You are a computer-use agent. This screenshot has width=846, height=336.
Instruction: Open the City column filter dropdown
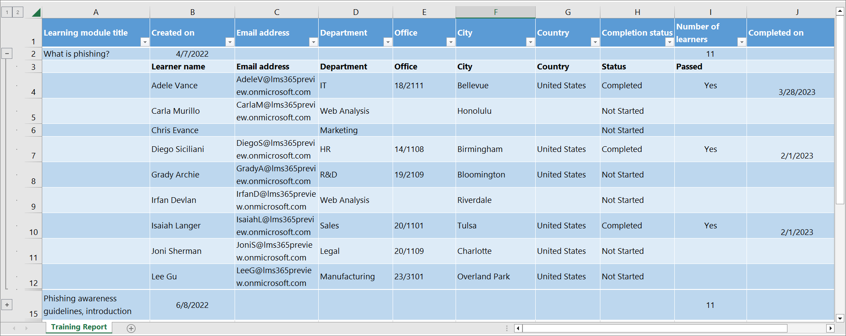point(530,42)
